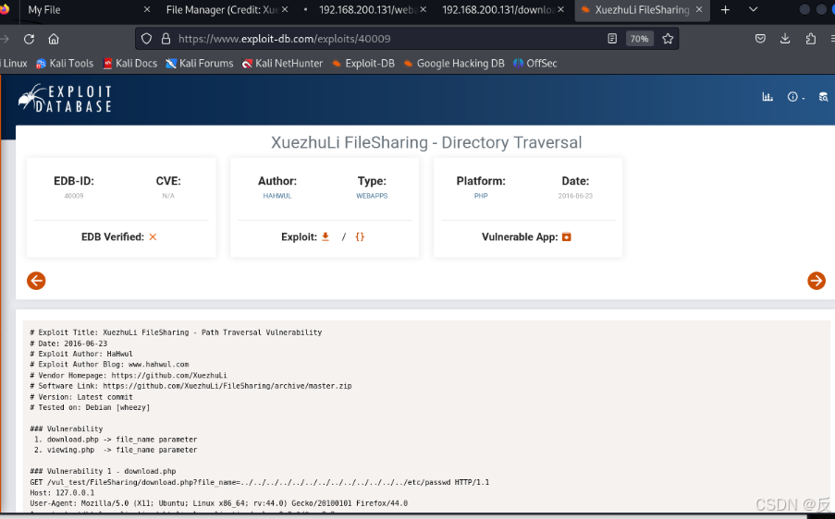Switch to the File Manager tab

click(222, 9)
